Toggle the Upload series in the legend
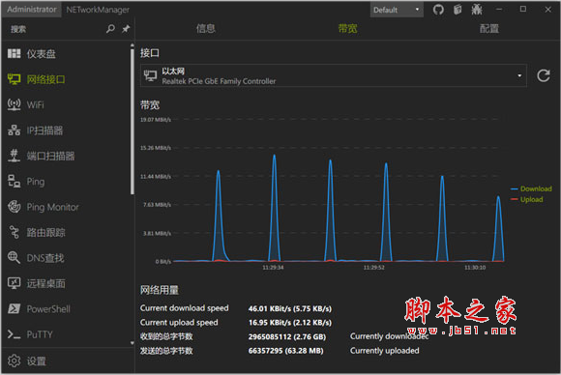Viewport: 561px width, 375px height. [x=527, y=199]
